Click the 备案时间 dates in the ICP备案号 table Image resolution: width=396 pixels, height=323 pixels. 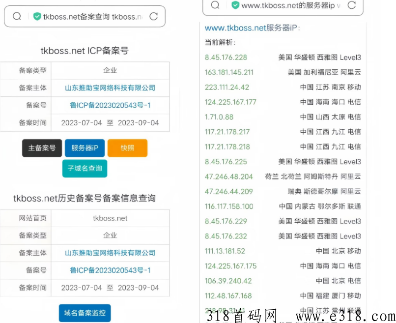[x=110, y=123]
